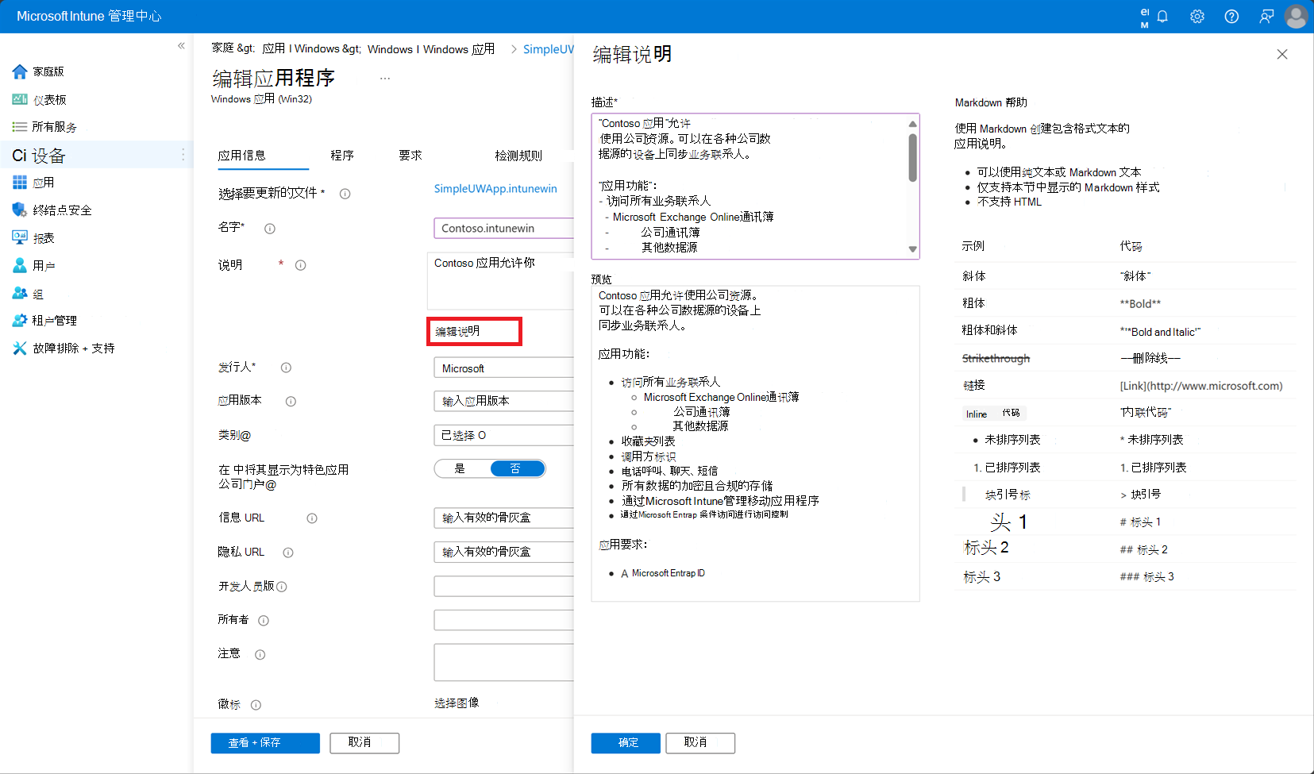Click info icon next to 注意
Screen dimensions: 1314x774
coord(260,655)
